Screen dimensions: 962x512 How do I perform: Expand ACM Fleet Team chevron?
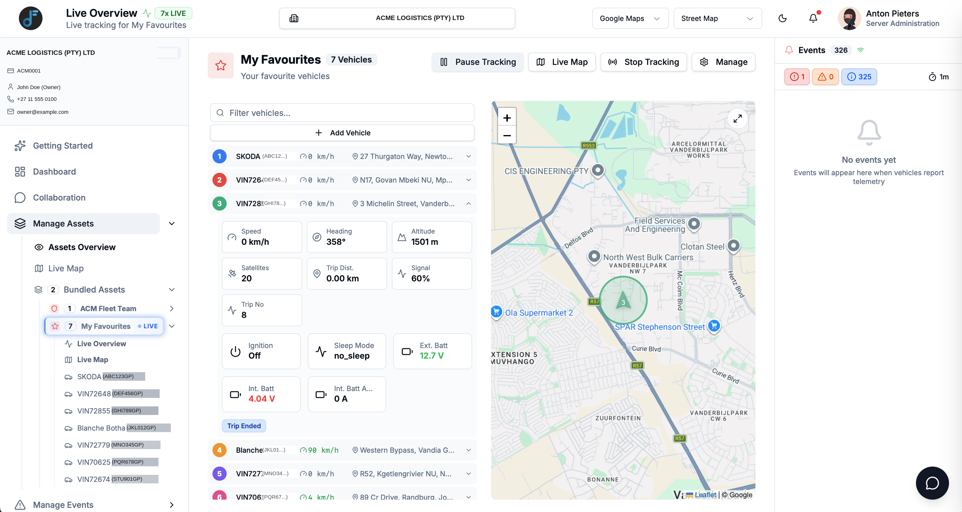(x=172, y=308)
